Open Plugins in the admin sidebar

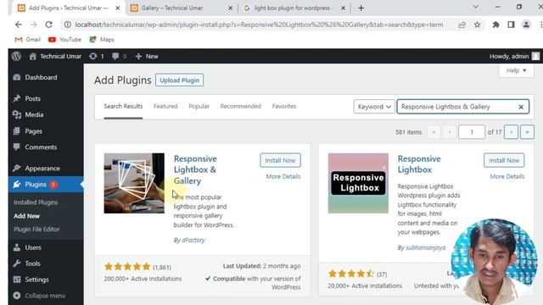coord(46,185)
